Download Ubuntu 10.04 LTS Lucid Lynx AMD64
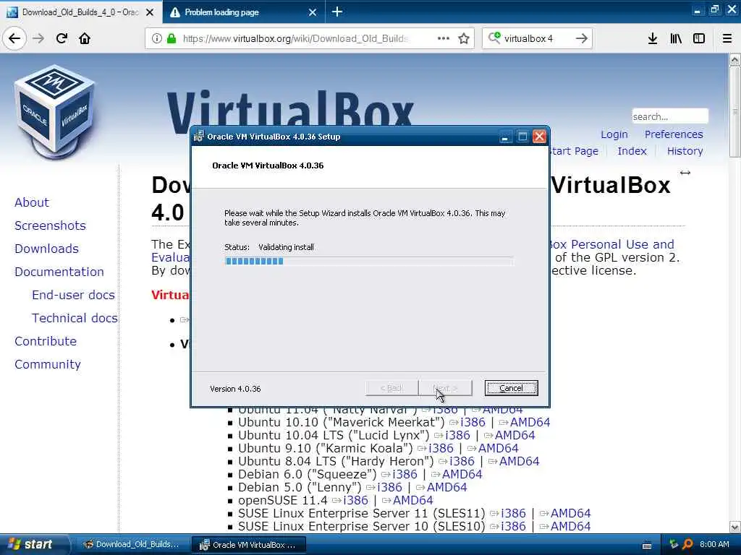 [x=515, y=435]
